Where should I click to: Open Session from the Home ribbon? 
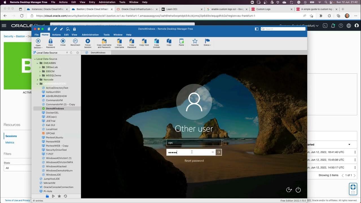pos(38,43)
